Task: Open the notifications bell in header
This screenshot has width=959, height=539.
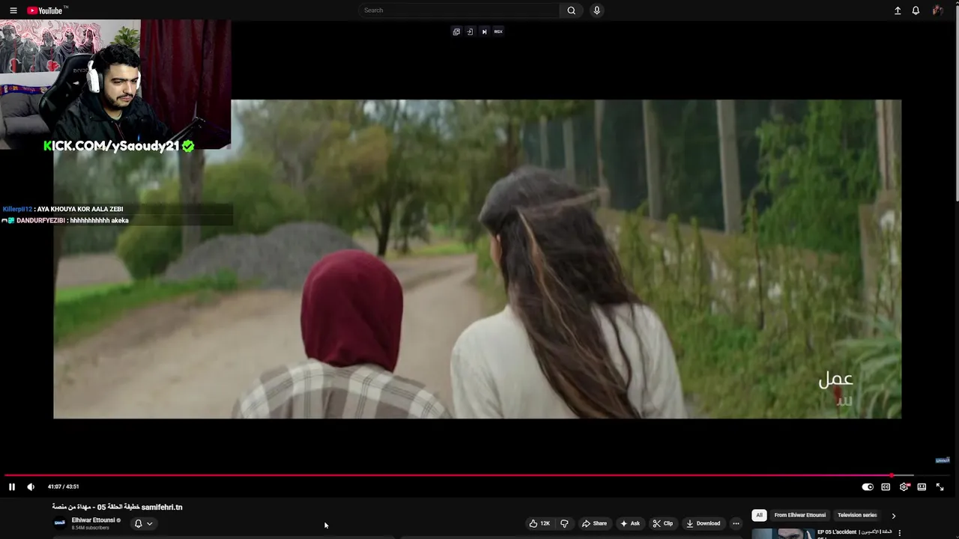Action: [916, 10]
